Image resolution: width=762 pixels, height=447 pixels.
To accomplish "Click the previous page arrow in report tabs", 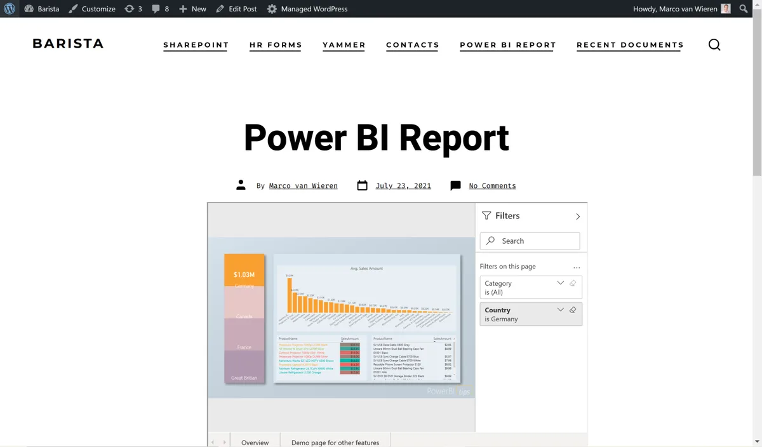I will pyautogui.click(x=213, y=443).
